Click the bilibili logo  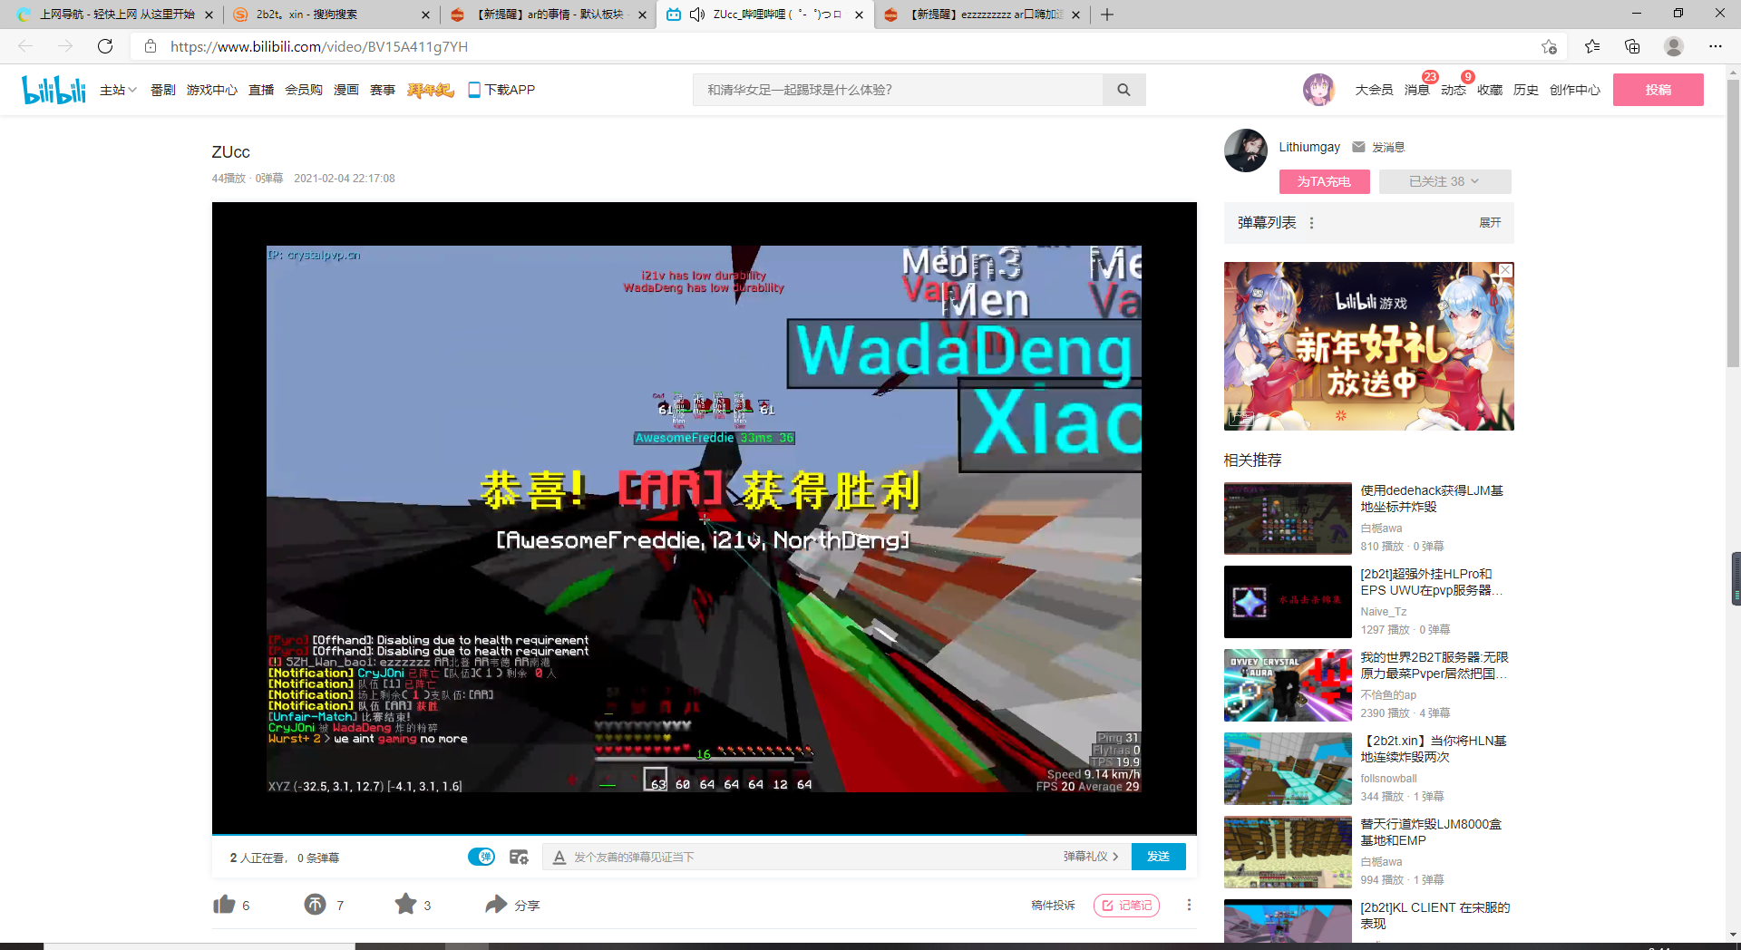point(53,90)
